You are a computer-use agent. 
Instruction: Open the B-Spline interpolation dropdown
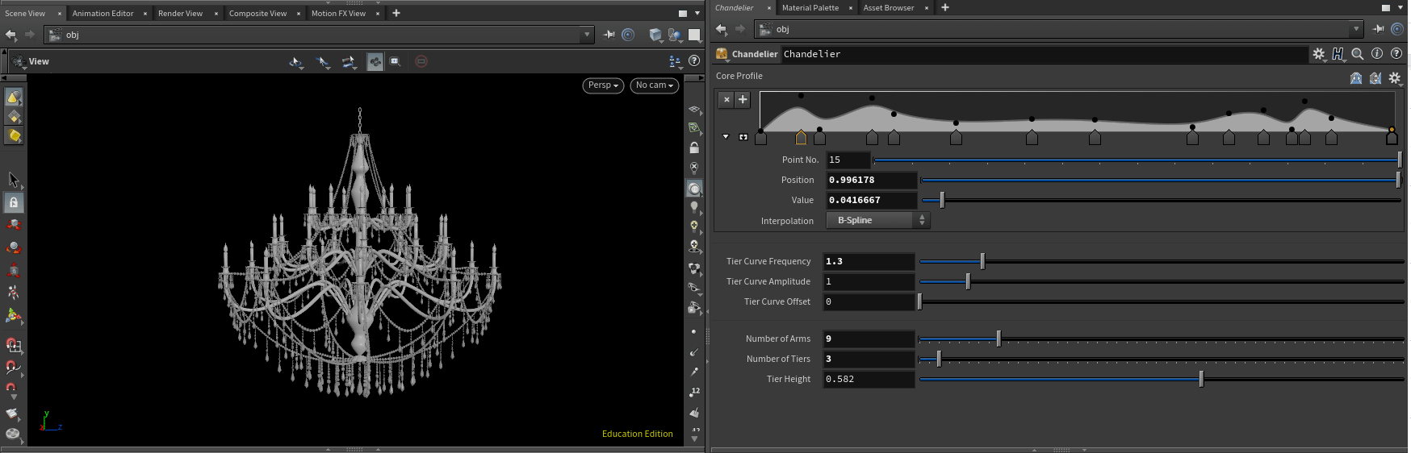tap(878, 220)
